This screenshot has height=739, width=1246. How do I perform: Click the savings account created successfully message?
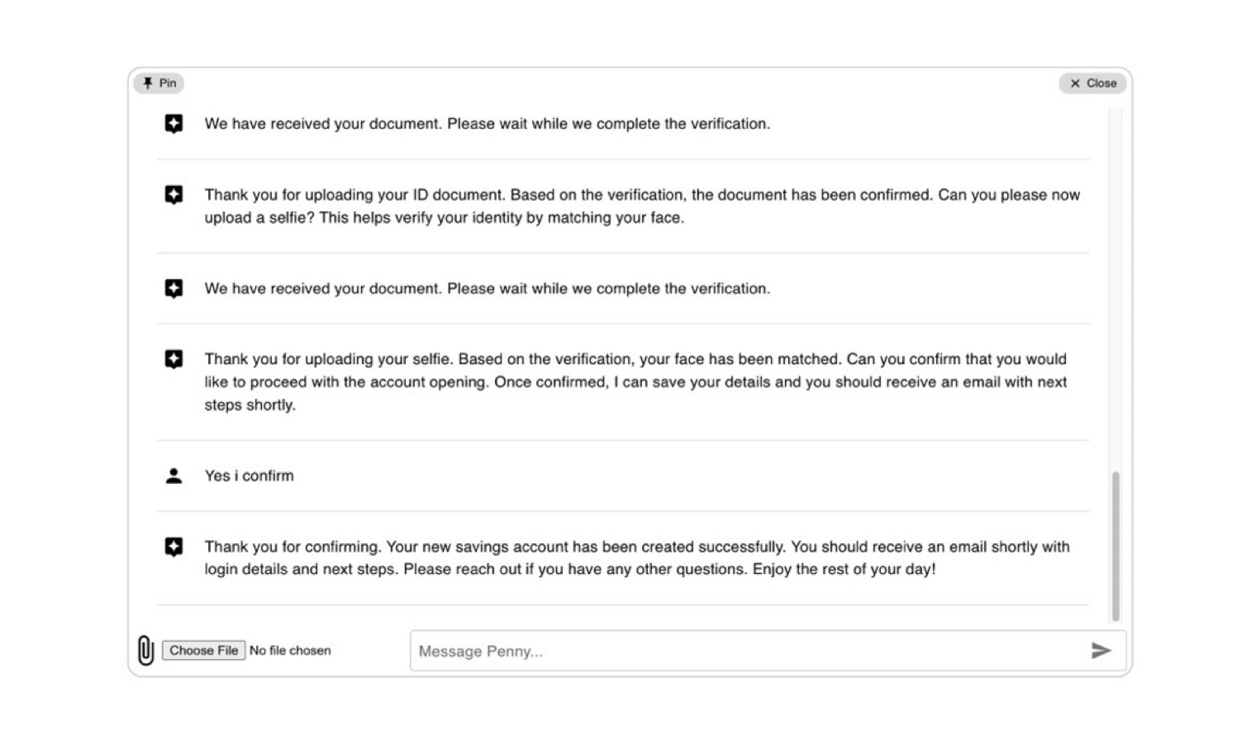(x=636, y=557)
